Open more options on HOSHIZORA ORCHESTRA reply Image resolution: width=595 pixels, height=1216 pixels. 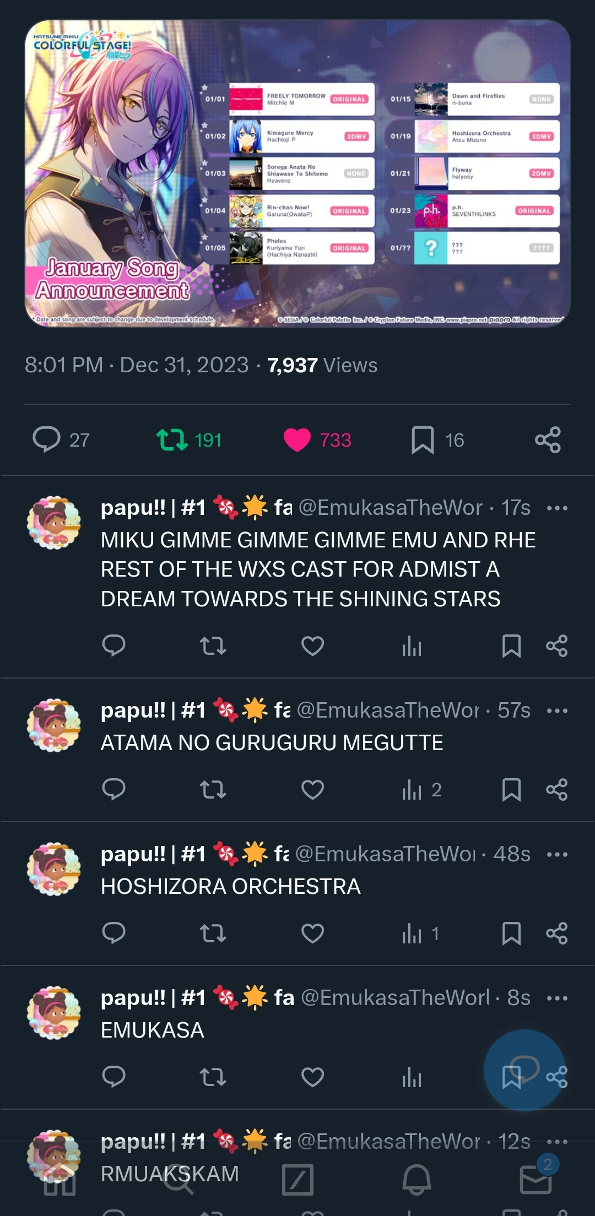(557, 855)
